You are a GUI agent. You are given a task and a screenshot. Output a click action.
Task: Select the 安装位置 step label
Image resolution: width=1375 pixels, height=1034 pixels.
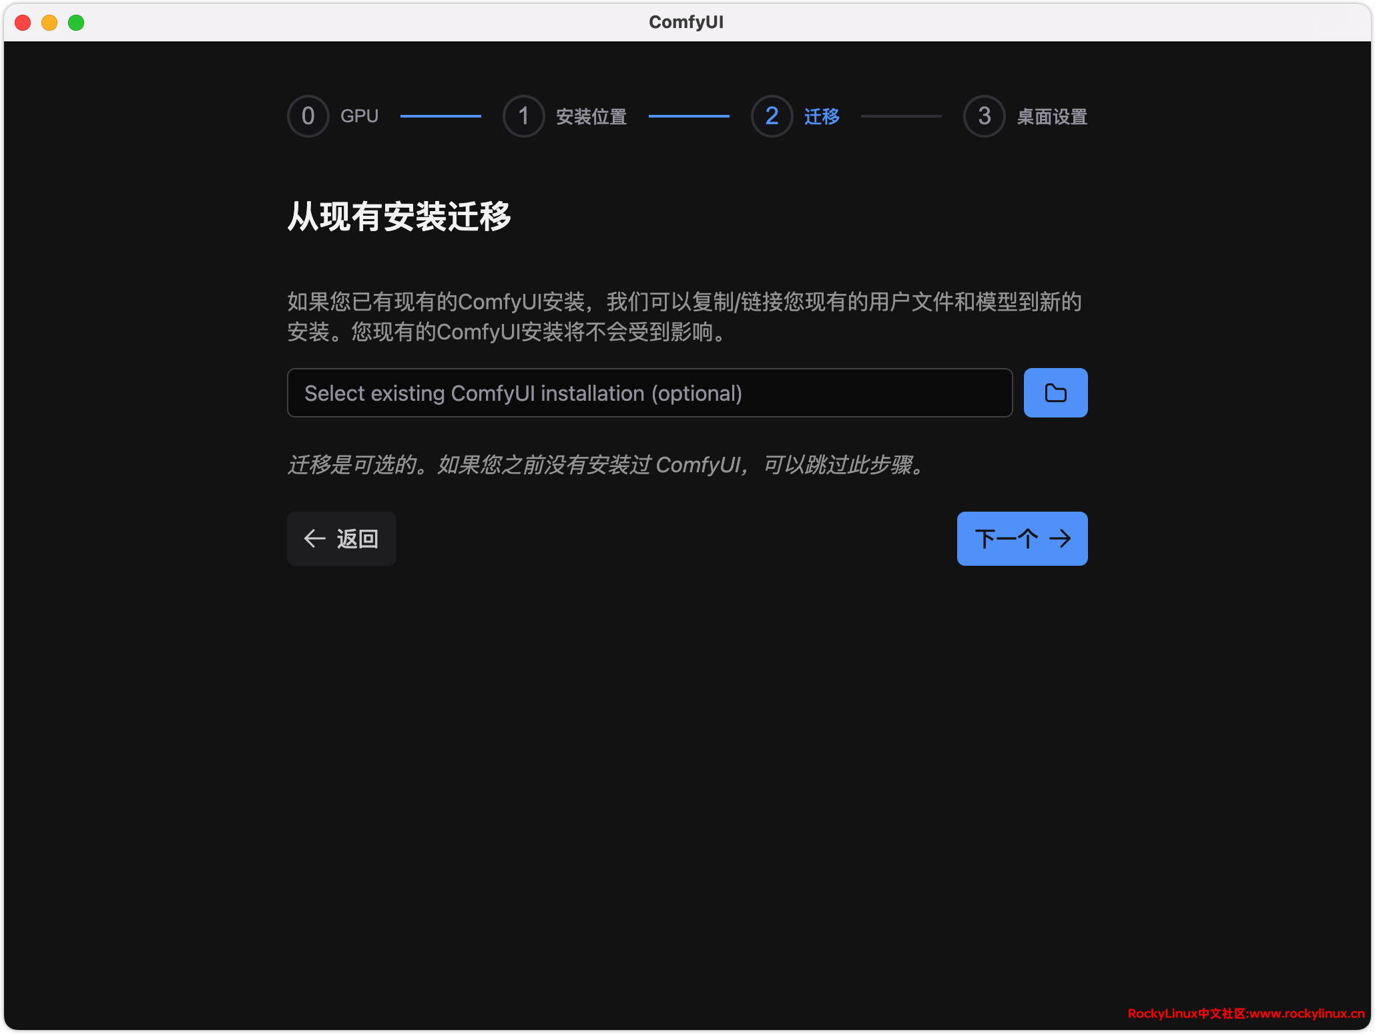point(591,117)
